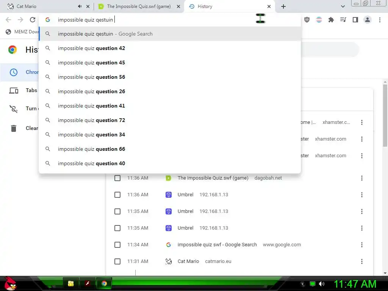The image size is (388, 291).
Task: Go forward with the forward arrow
Action: (x=20, y=20)
